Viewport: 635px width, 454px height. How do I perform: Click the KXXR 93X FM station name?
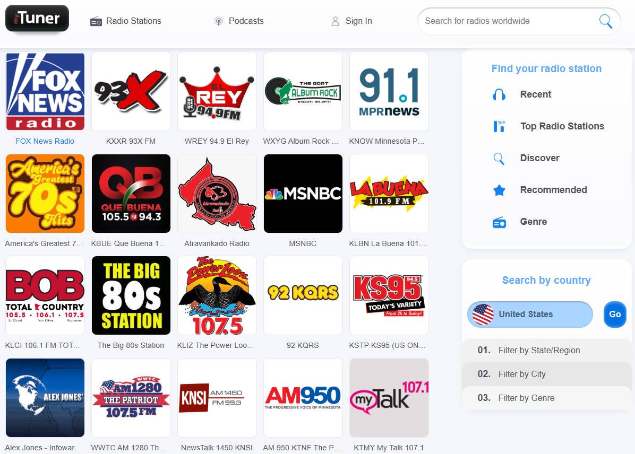pyautogui.click(x=131, y=141)
